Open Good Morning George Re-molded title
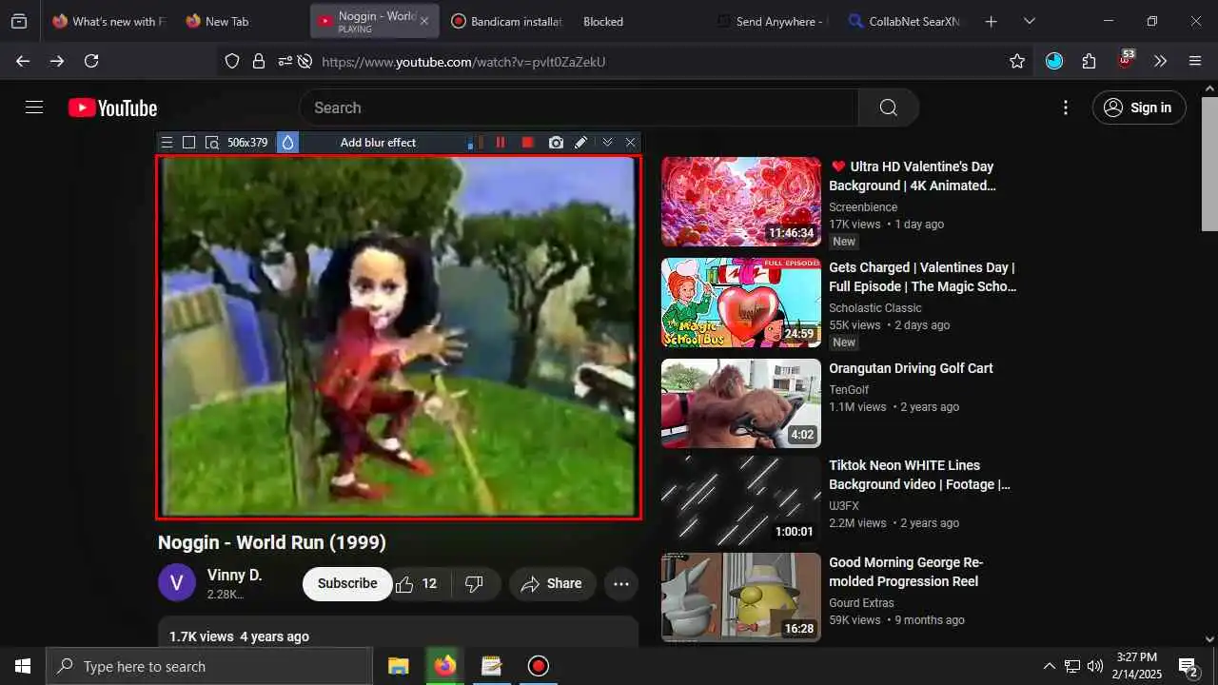This screenshot has width=1218, height=685. pos(906,572)
